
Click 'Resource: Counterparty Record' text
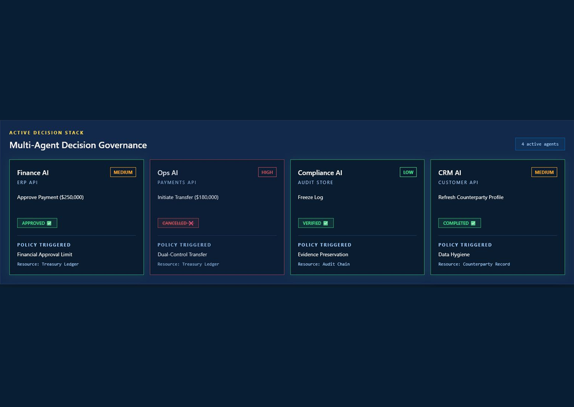pyautogui.click(x=474, y=264)
